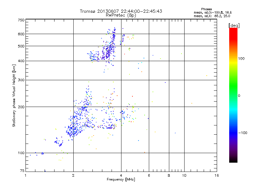
Task: Click the x-axis tick label '10'
Action: click(x=184, y=175)
